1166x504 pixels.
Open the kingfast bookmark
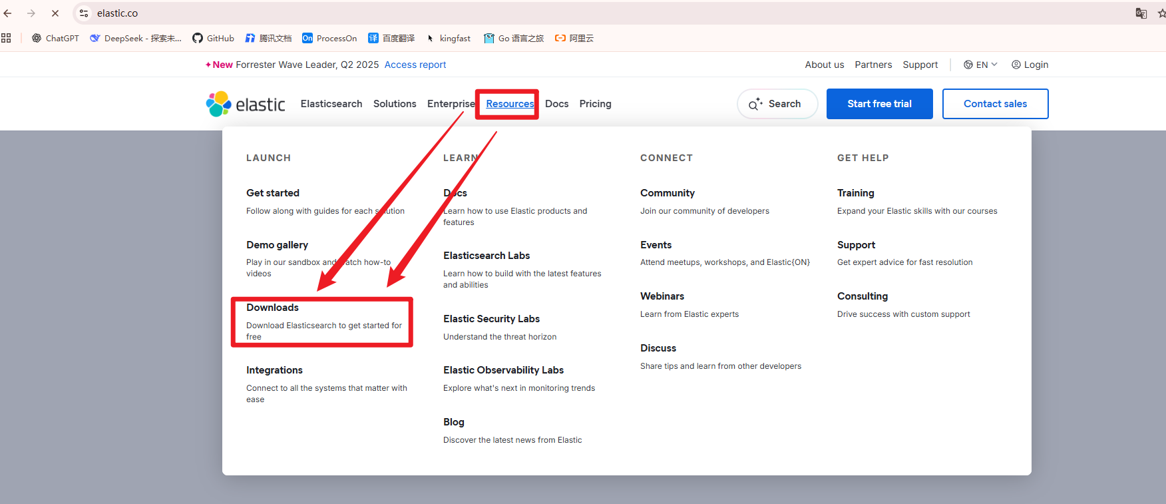(448, 38)
